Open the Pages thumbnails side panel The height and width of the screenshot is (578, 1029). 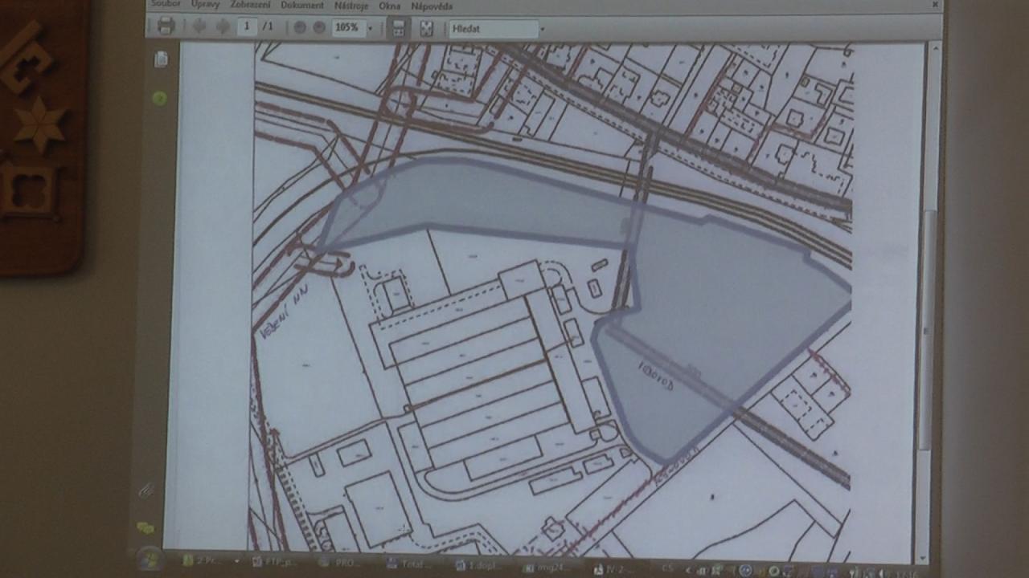pyautogui.click(x=161, y=59)
